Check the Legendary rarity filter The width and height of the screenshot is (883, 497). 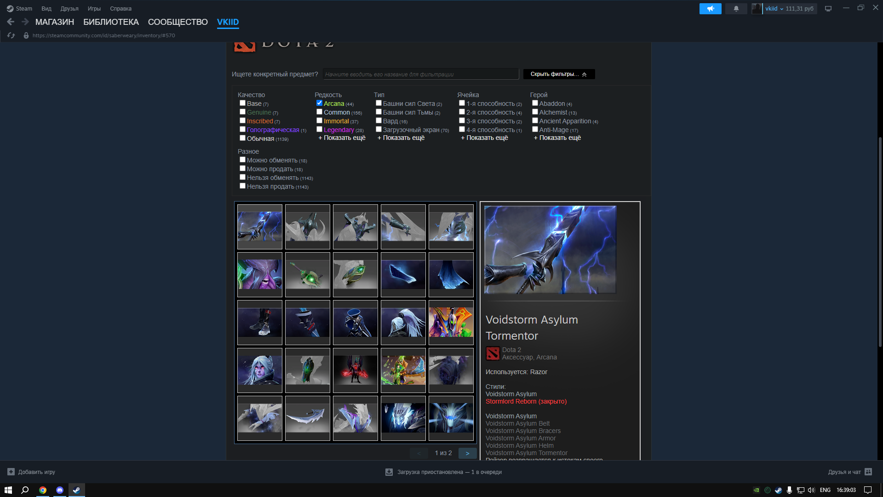(319, 129)
